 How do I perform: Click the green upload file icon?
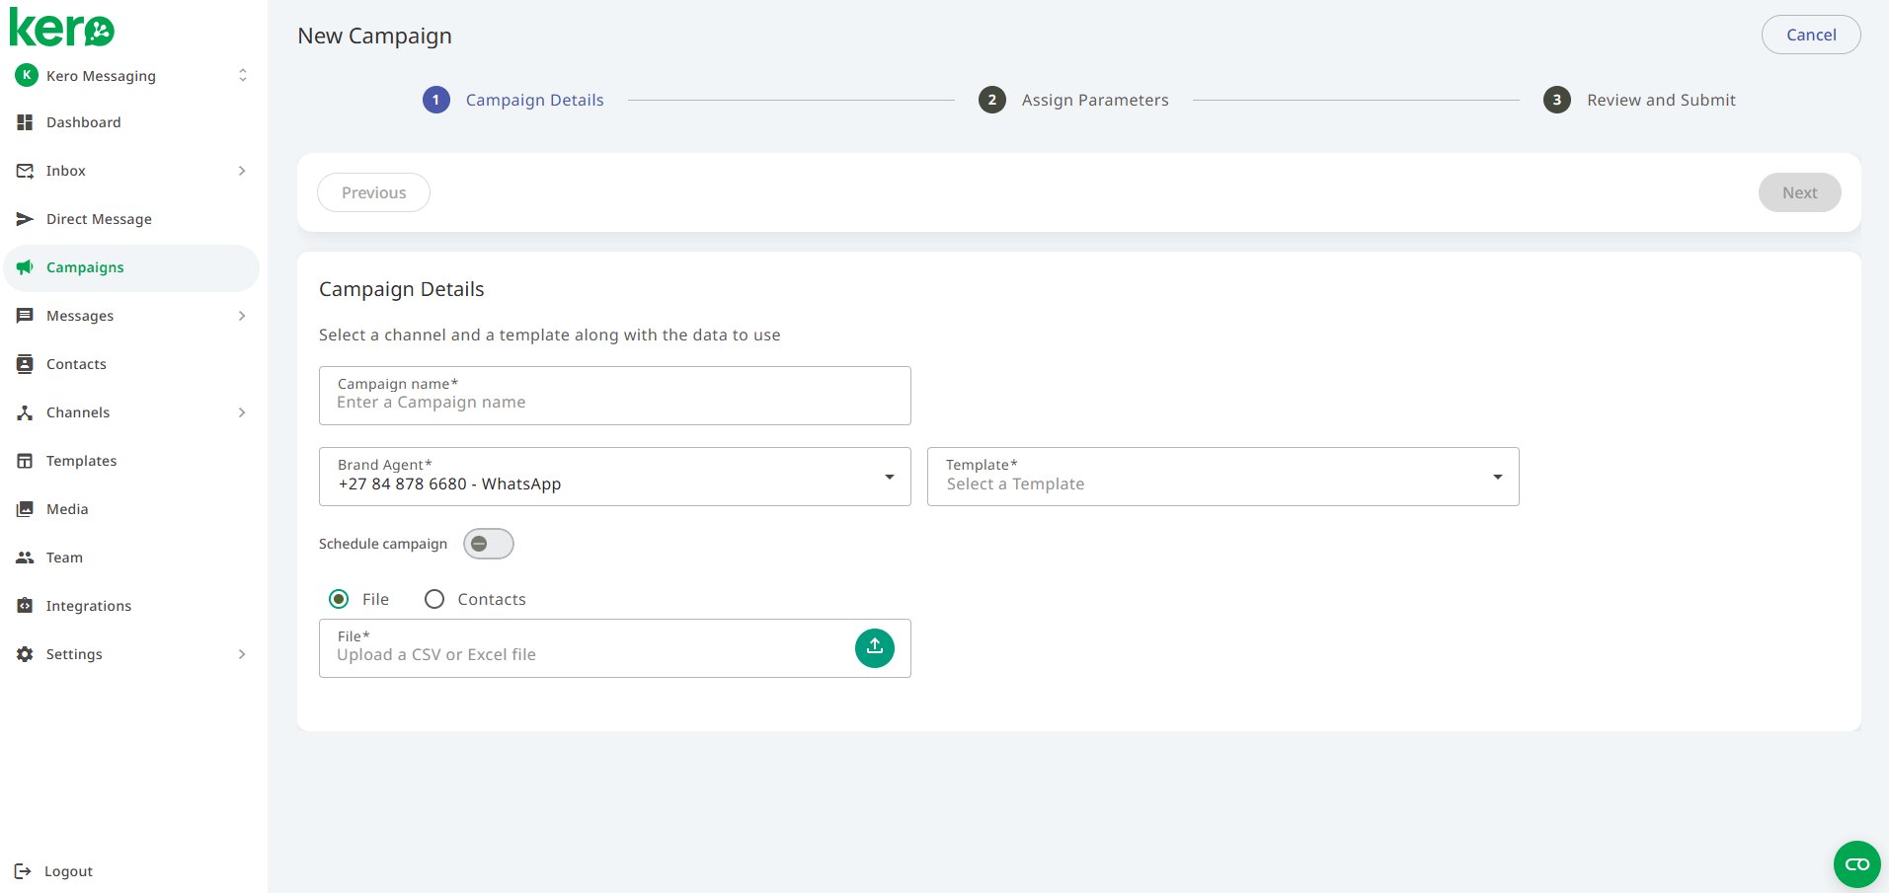(875, 648)
